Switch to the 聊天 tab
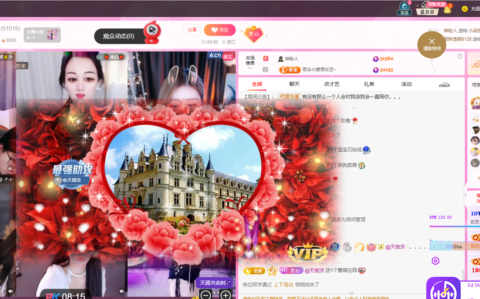This screenshot has width=480, height=299. click(294, 84)
